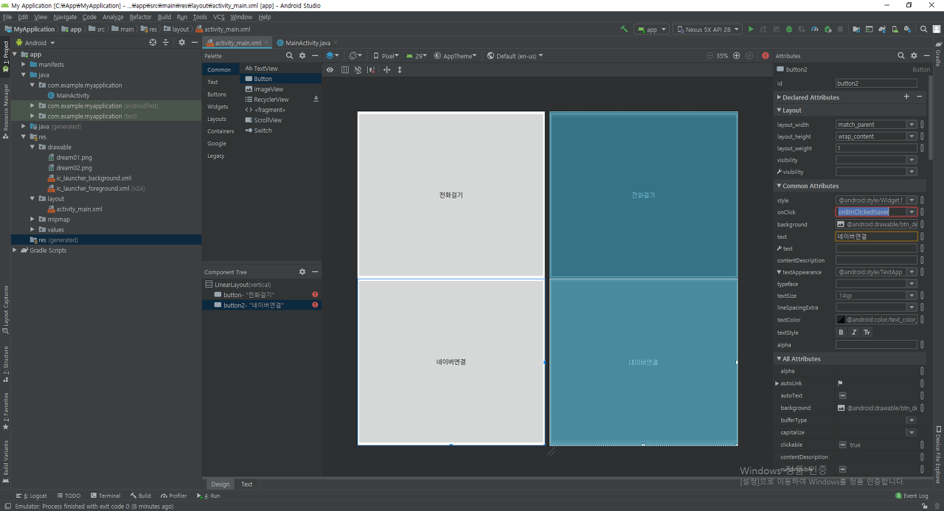Start debugging with the bug icon
Image resolution: width=944 pixels, height=511 pixels.
click(x=789, y=29)
